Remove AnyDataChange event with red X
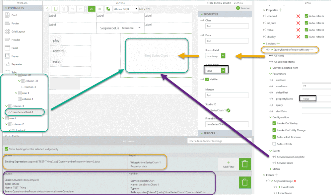331x195 pixels. click(x=295, y=181)
